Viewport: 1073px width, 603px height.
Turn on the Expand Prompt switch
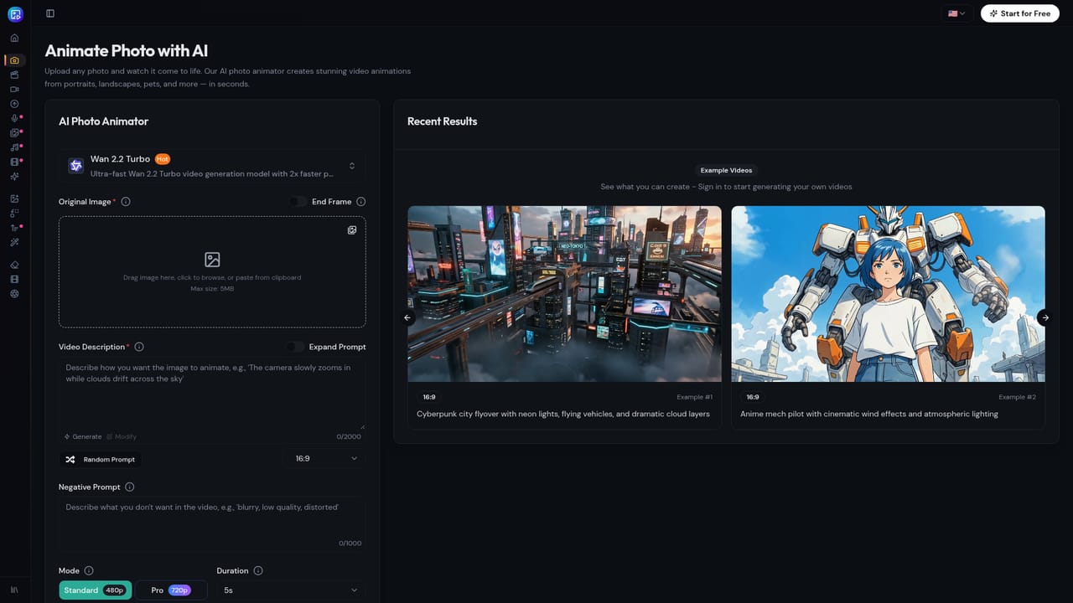(295, 347)
